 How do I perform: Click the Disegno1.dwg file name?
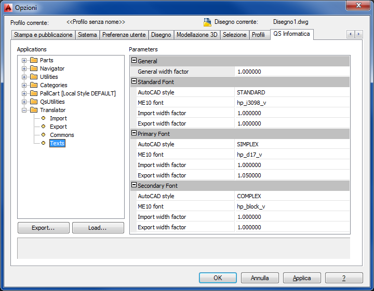[x=290, y=22]
